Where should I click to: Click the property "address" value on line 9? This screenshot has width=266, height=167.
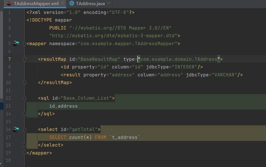tap(122, 75)
